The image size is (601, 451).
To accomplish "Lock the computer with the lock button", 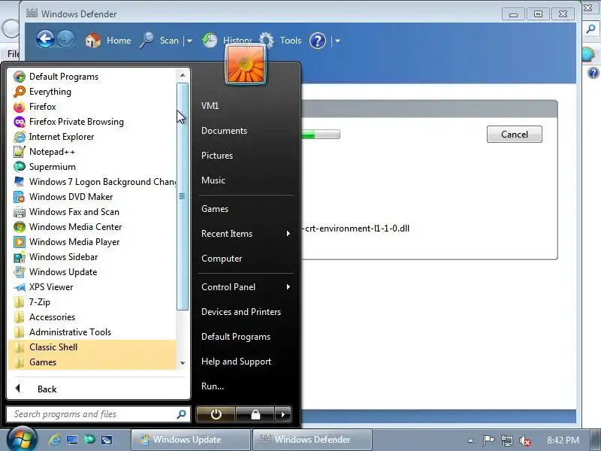I will [x=255, y=414].
